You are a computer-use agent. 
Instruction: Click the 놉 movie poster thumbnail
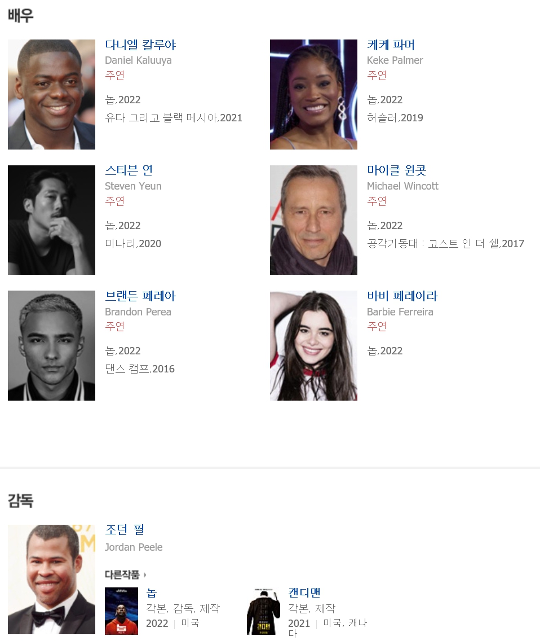121,611
